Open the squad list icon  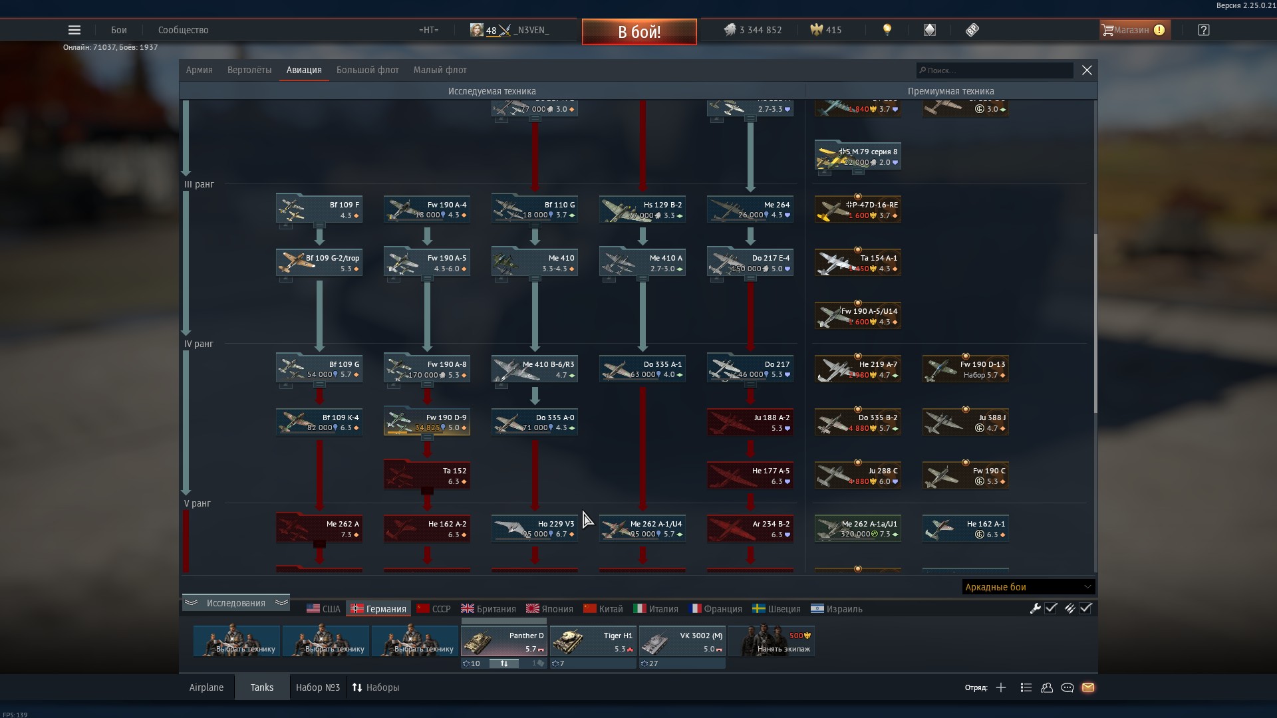[x=1026, y=687]
